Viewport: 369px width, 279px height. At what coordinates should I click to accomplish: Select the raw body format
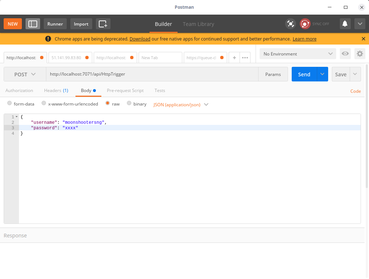click(108, 103)
